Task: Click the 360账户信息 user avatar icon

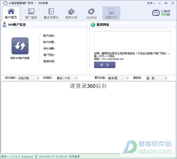Action: pyautogui.click(x=4, y=24)
